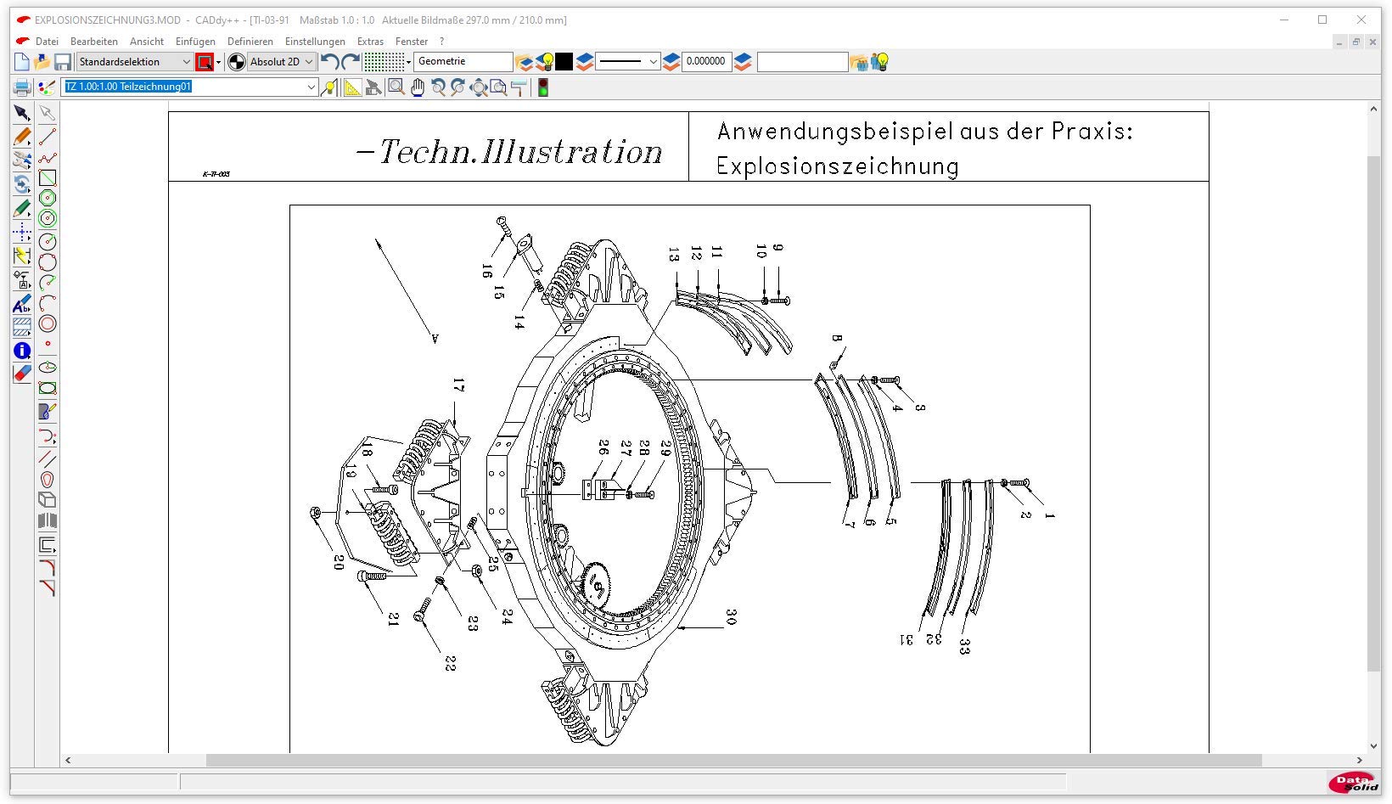This screenshot has height=804, width=1392.
Task: Click the blue info icon
Action: [22, 351]
